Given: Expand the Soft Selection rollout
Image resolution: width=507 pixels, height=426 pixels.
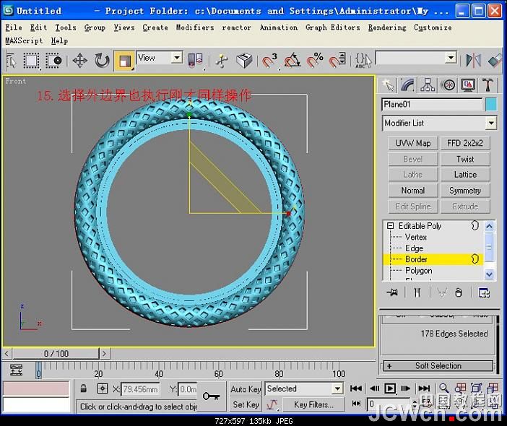Looking at the screenshot, I should pos(438,366).
